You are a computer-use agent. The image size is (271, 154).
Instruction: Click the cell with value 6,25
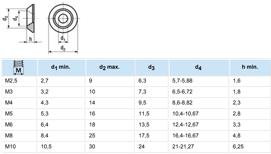(238, 147)
